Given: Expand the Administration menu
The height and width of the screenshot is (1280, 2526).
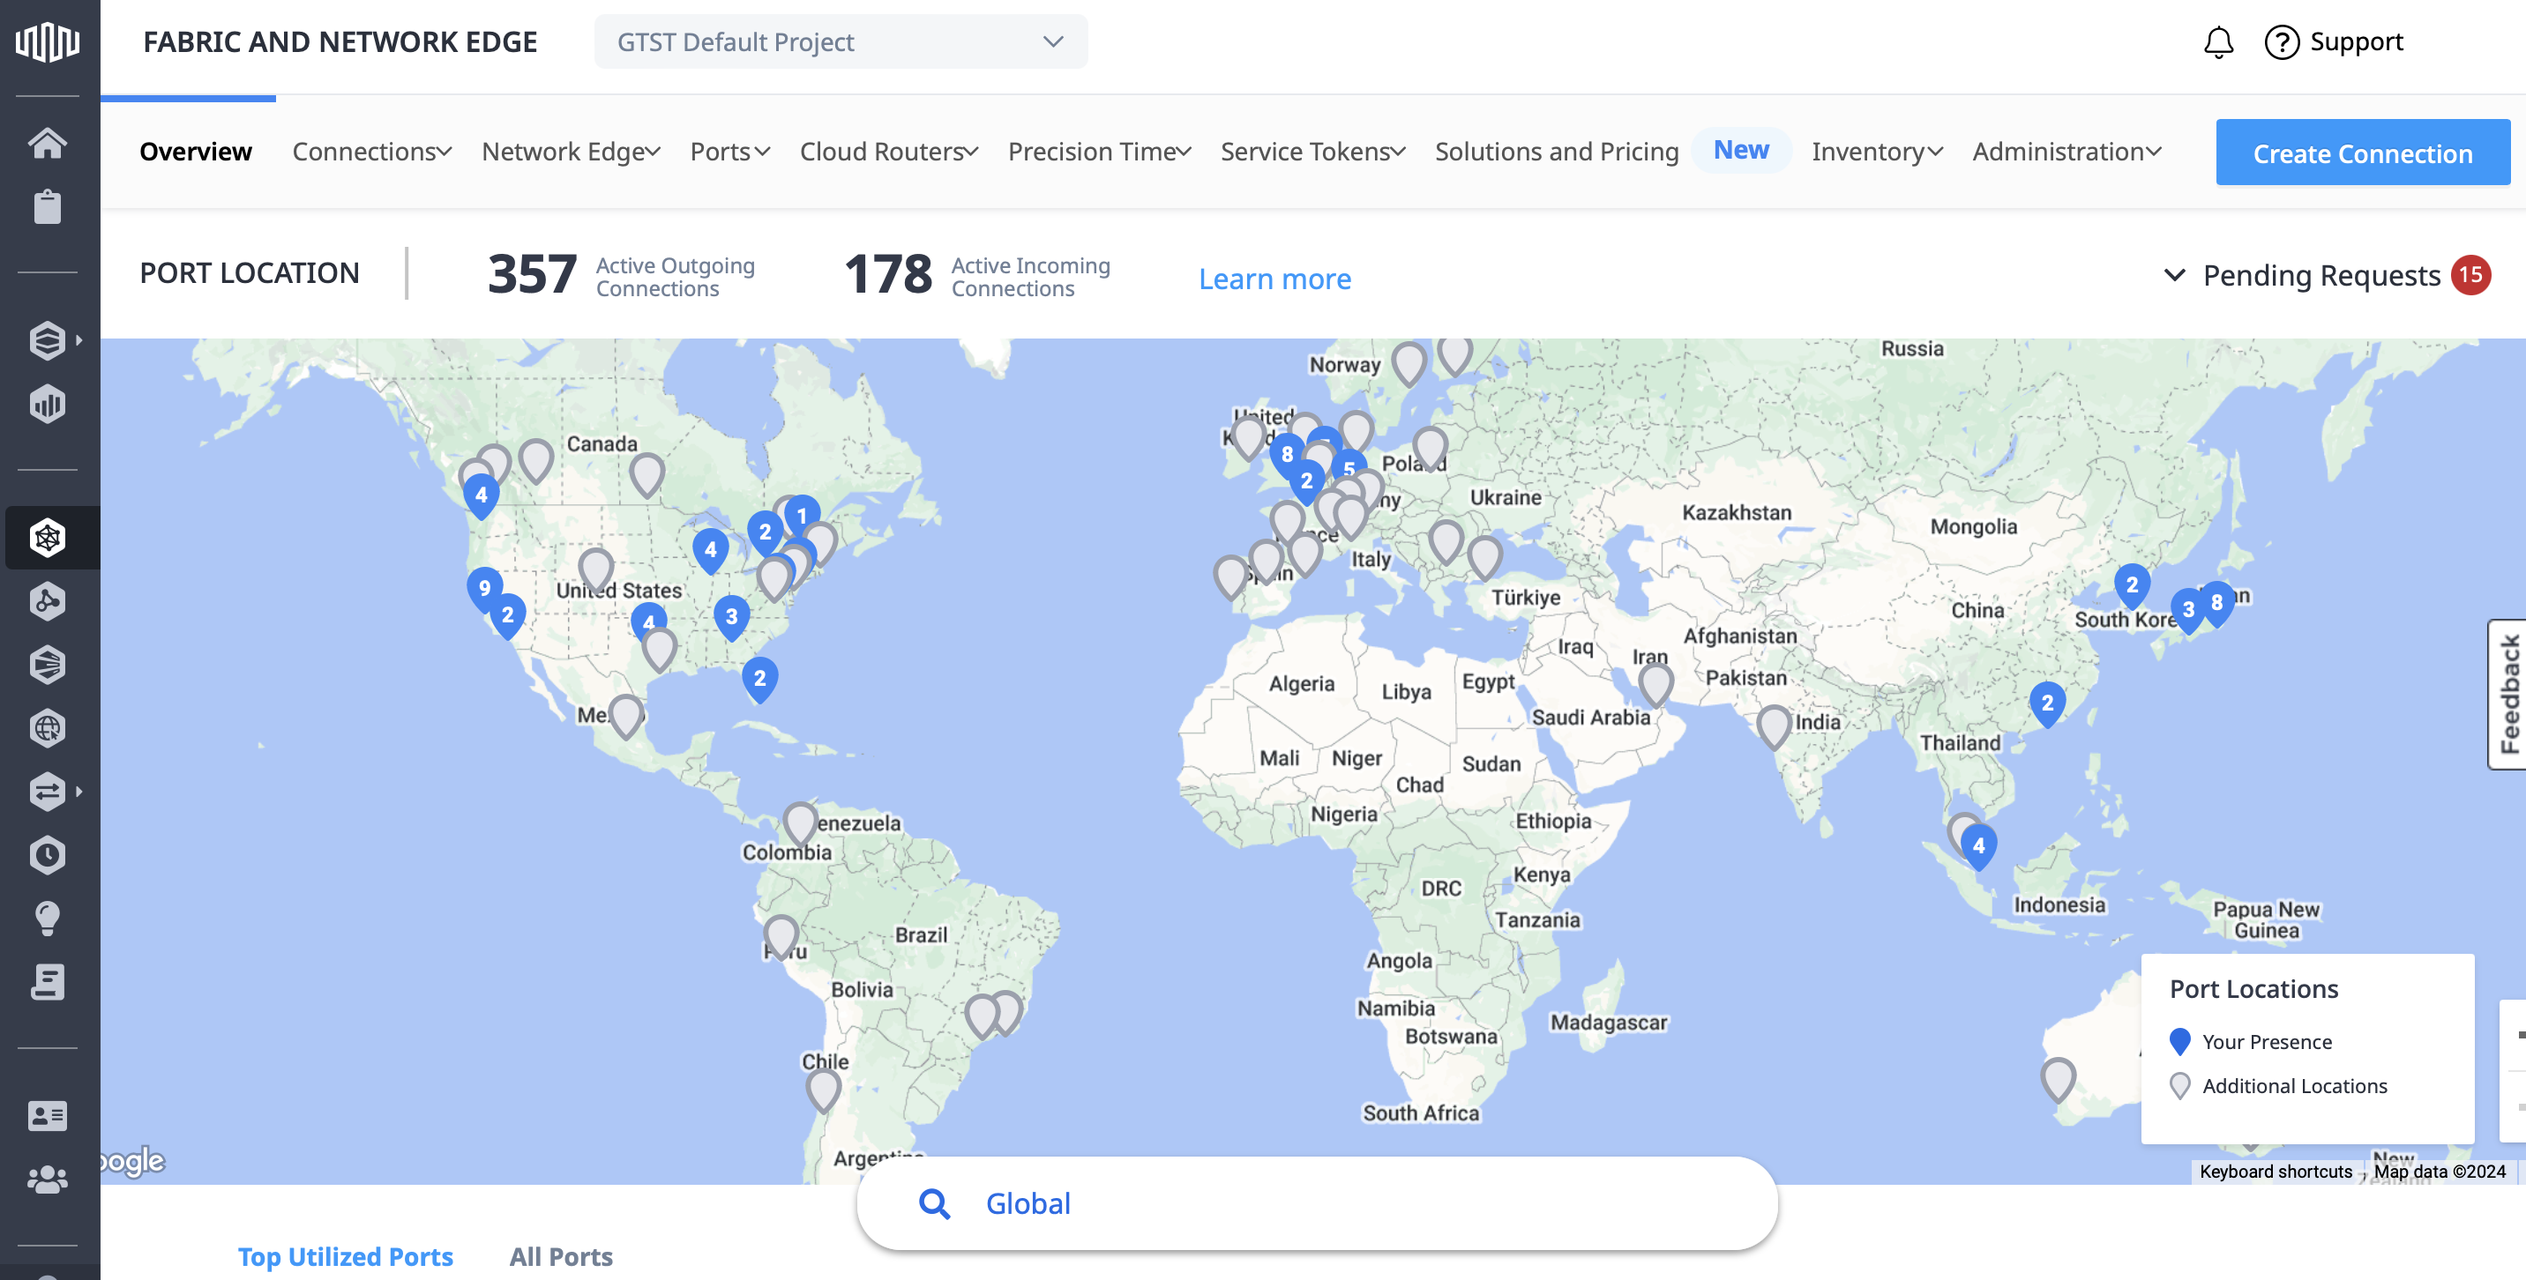Looking at the screenshot, I should pyautogui.click(x=2066, y=152).
